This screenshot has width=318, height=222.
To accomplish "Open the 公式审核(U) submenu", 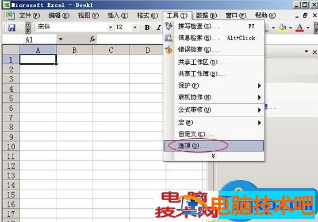I will pyautogui.click(x=214, y=110).
